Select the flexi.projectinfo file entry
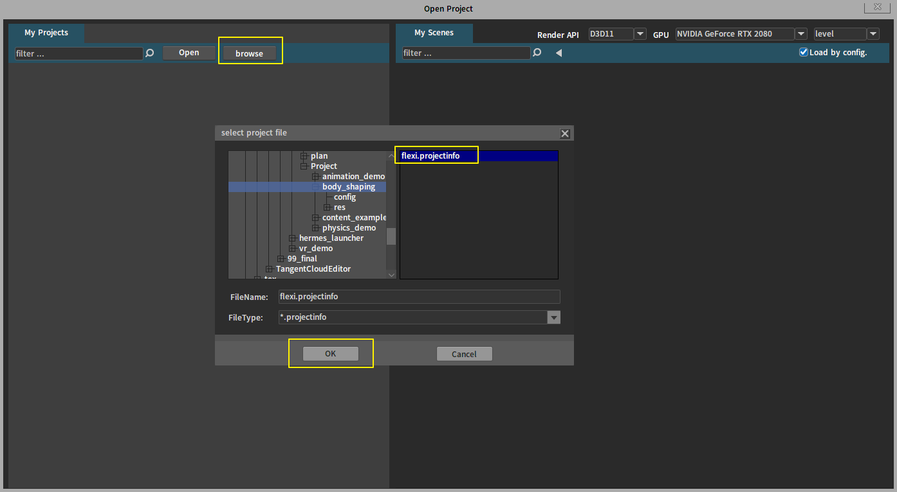The width and height of the screenshot is (897, 492). point(430,156)
